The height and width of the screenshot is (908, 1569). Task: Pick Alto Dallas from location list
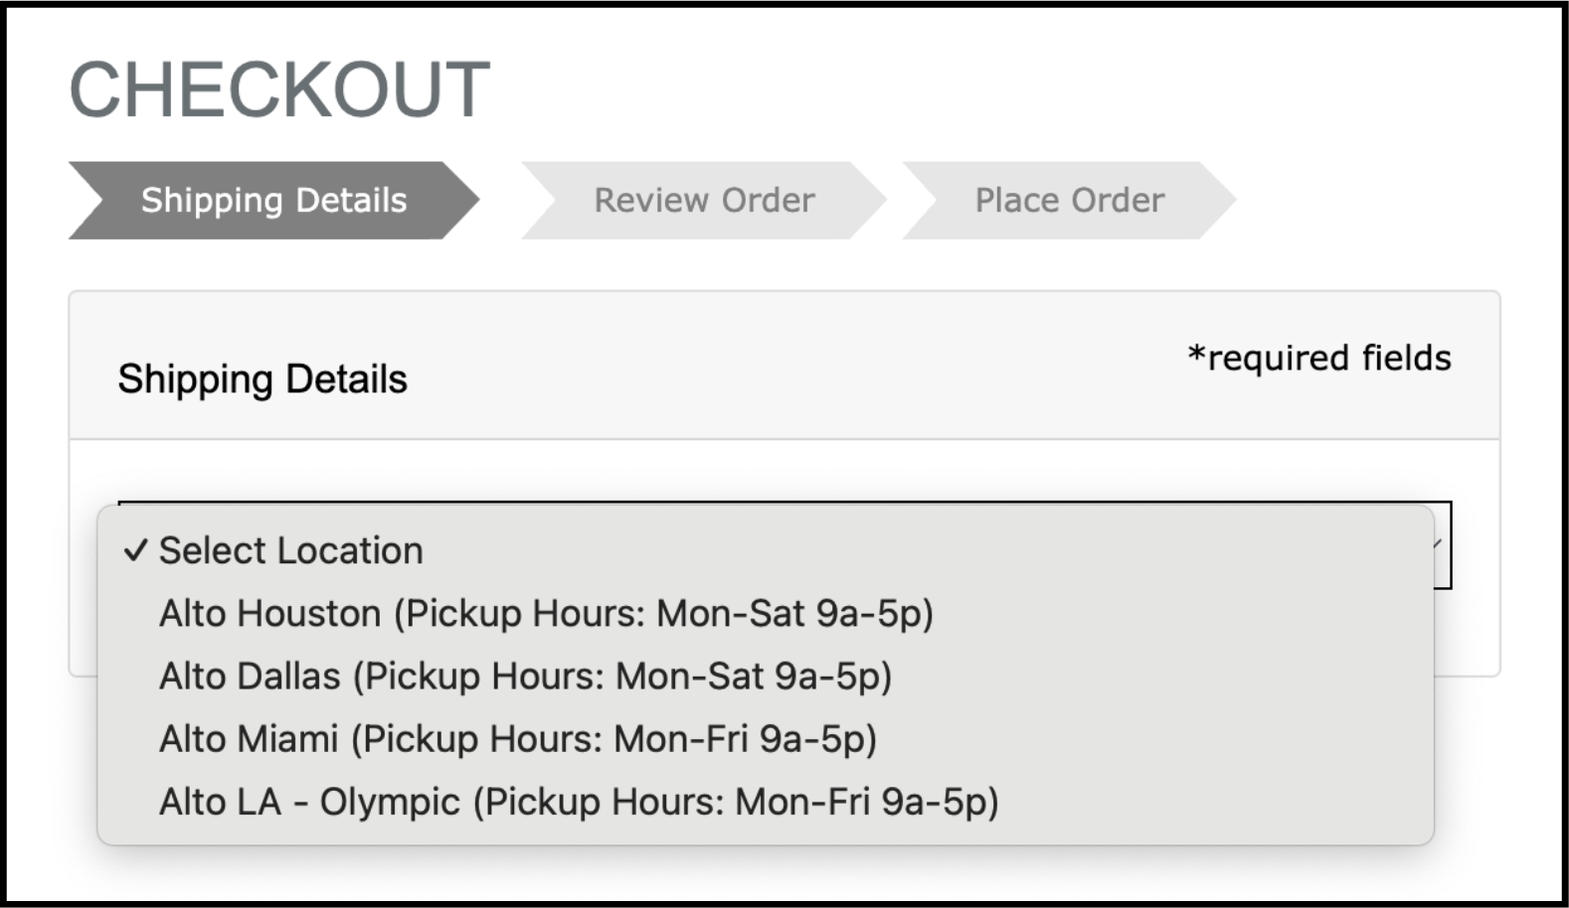250,677
